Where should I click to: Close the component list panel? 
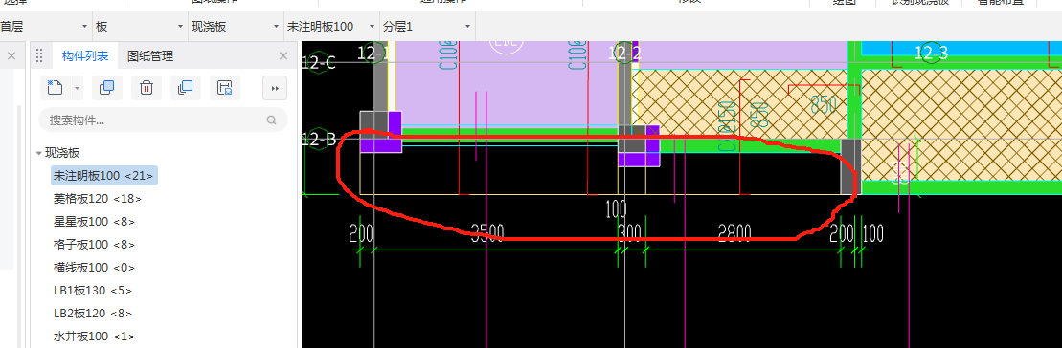[283, 56]
